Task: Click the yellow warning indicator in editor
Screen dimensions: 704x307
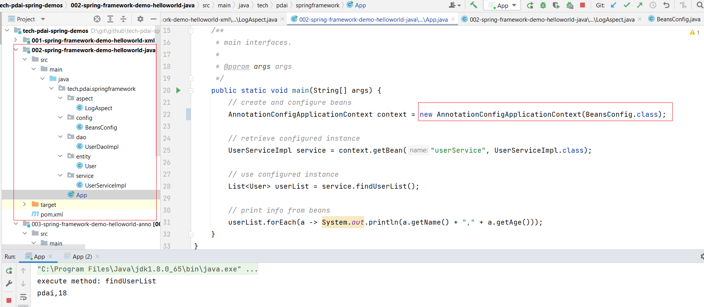Action: 692,32
